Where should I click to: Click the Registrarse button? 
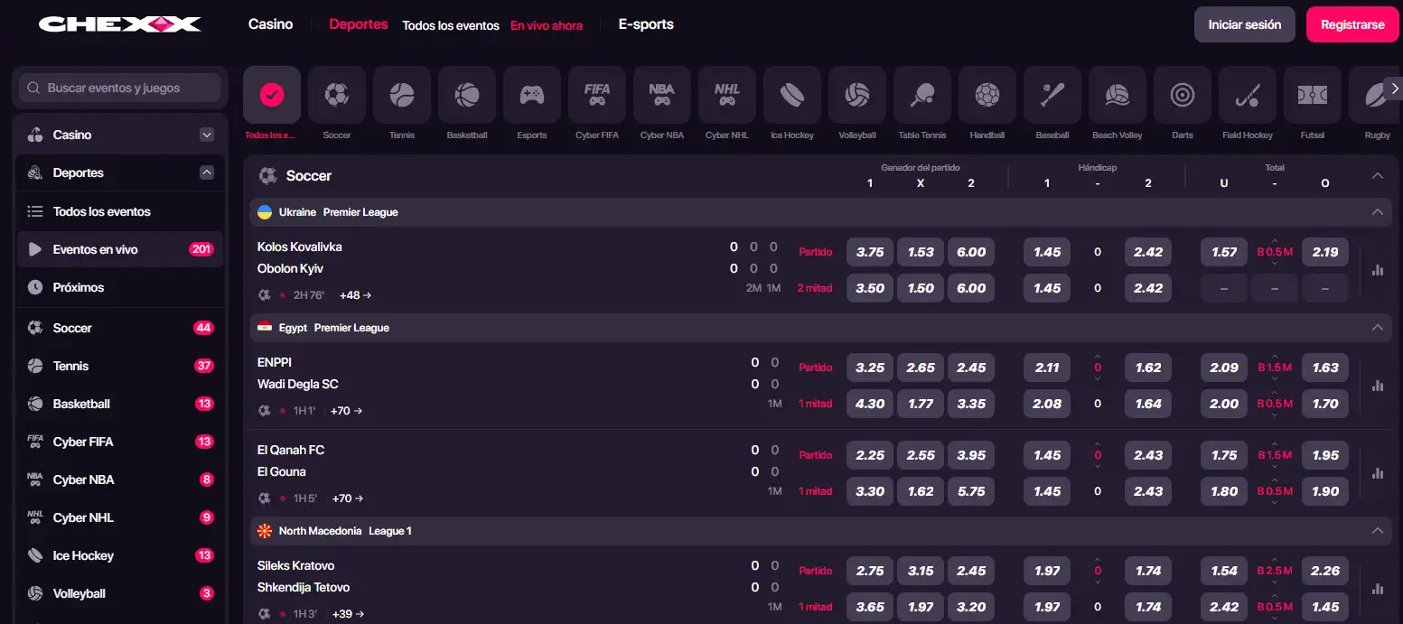[1352, 24]
